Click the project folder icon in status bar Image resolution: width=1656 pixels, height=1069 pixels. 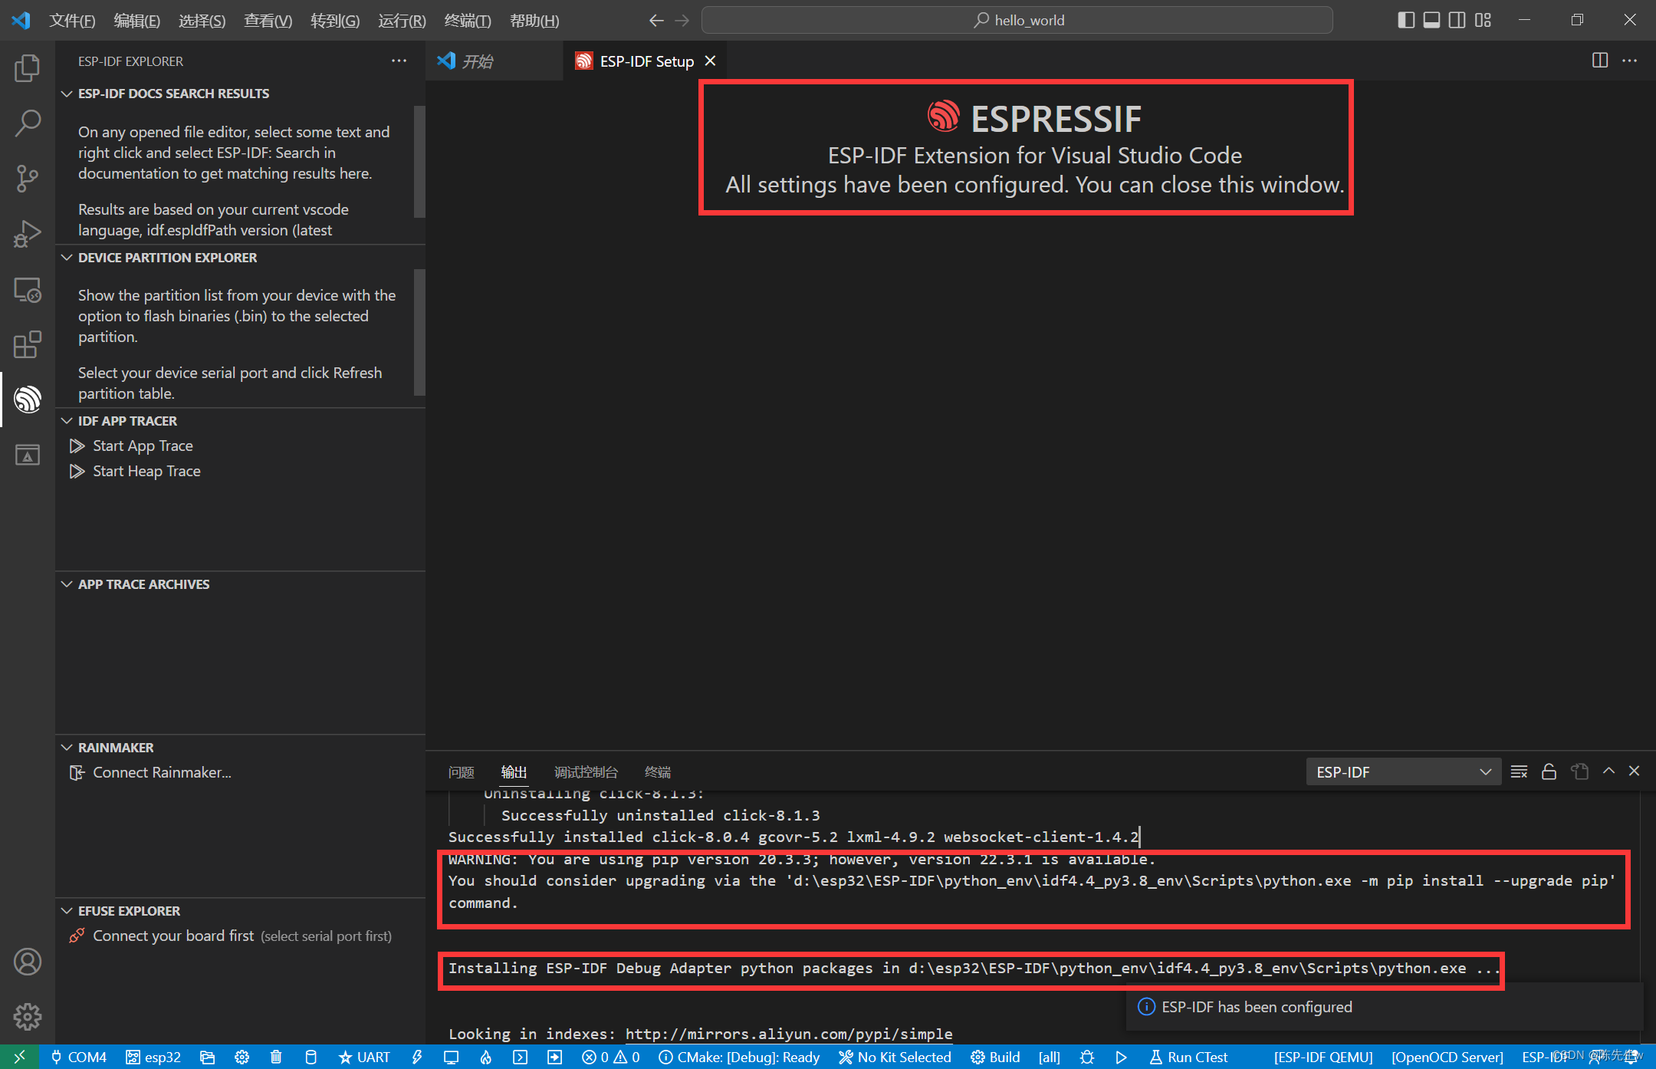(207, 1057)
